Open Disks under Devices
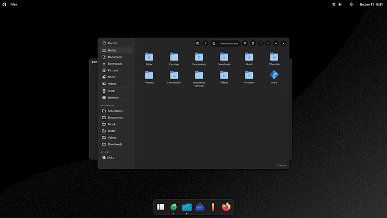 pos(116,157)
